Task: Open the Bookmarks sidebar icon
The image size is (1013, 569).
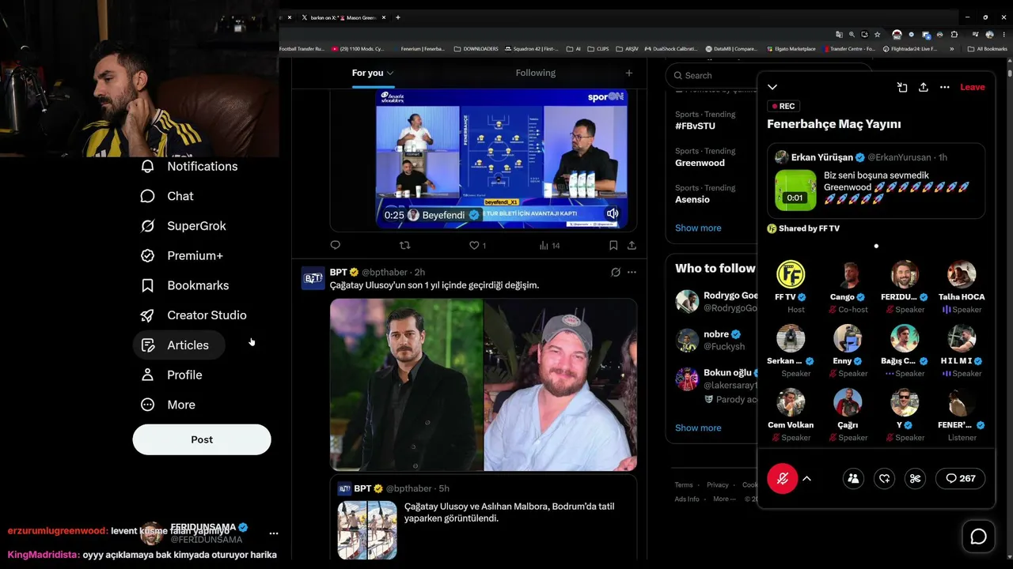Action: pyautogui.click(x=147, y=285)
